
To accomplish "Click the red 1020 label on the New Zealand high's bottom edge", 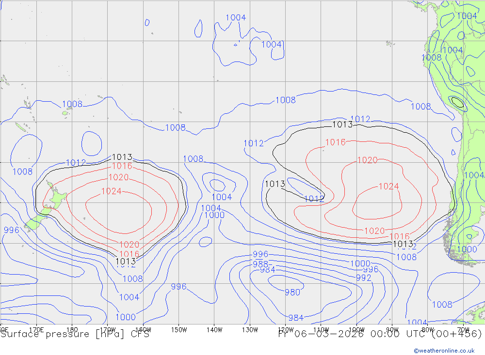I will 129,245.
